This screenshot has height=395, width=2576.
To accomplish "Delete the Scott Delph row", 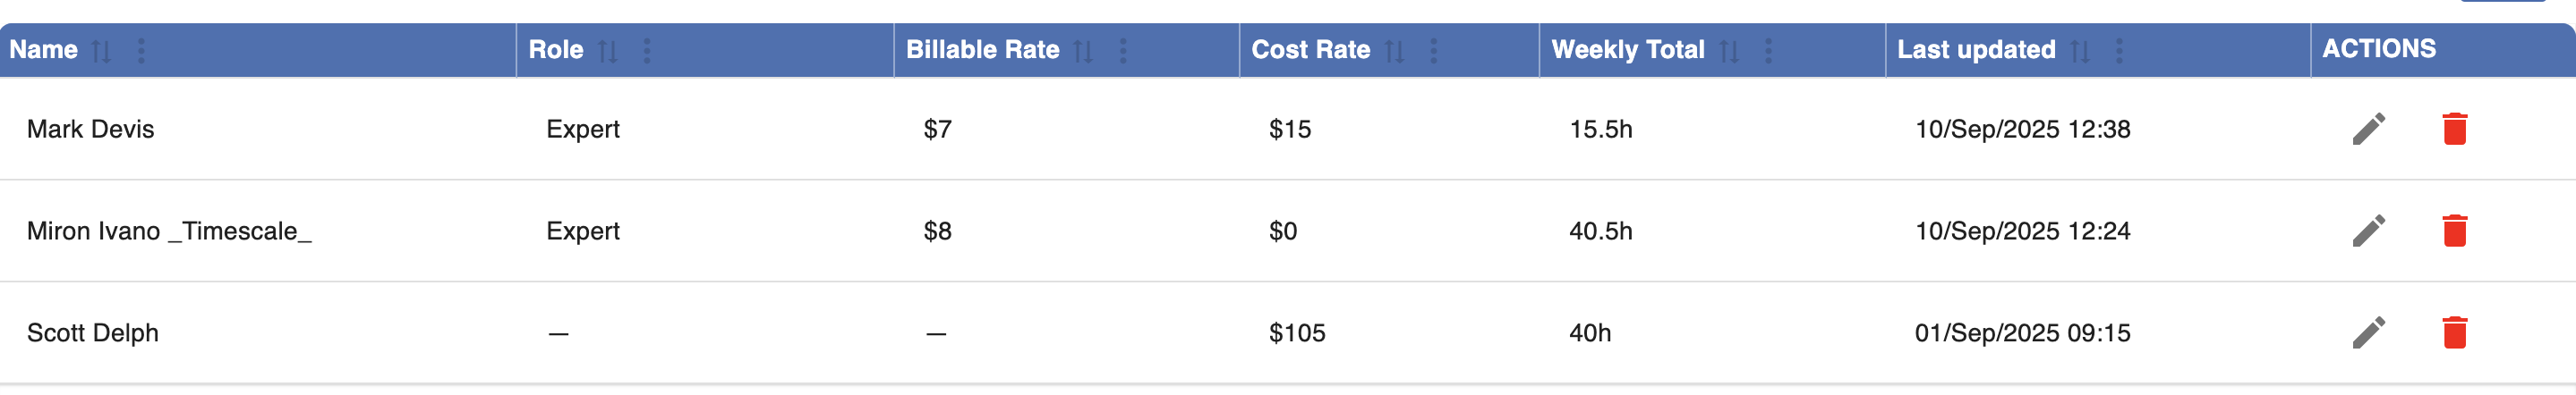I will tap(2454, 332).
